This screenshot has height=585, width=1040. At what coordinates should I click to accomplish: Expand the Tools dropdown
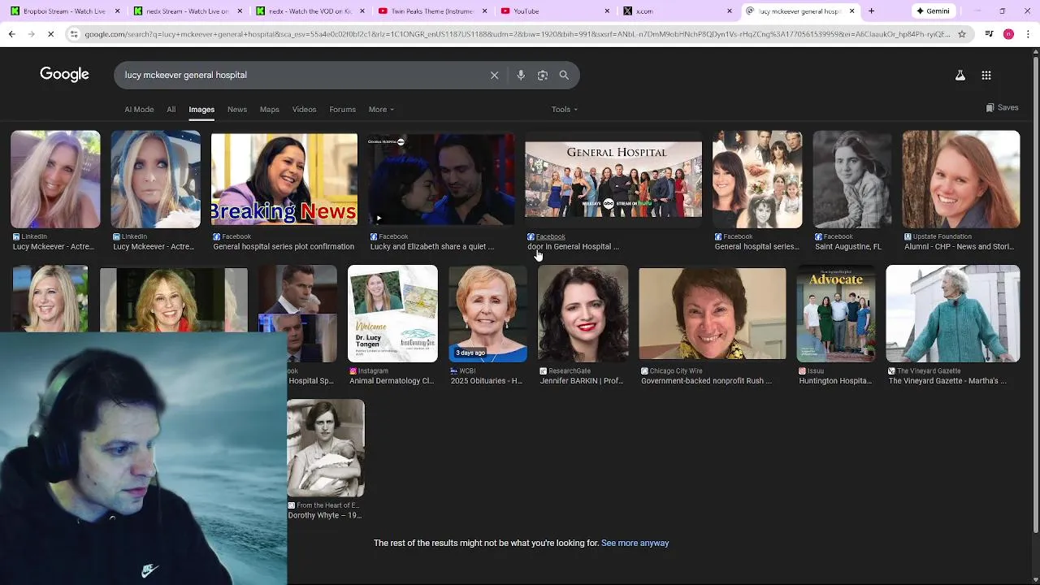565,110
